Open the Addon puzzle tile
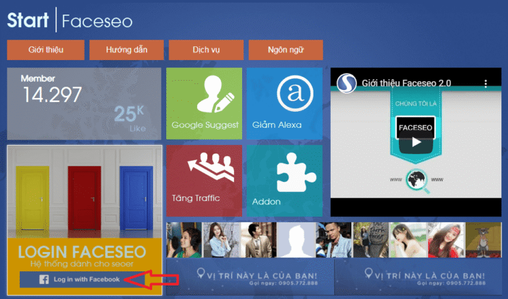This screenshot has width=508, height=299. pyautogui.click(x=284, y=181)
